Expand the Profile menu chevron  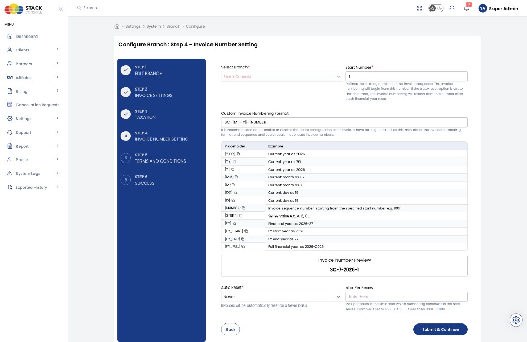click(x=58, y=159)
